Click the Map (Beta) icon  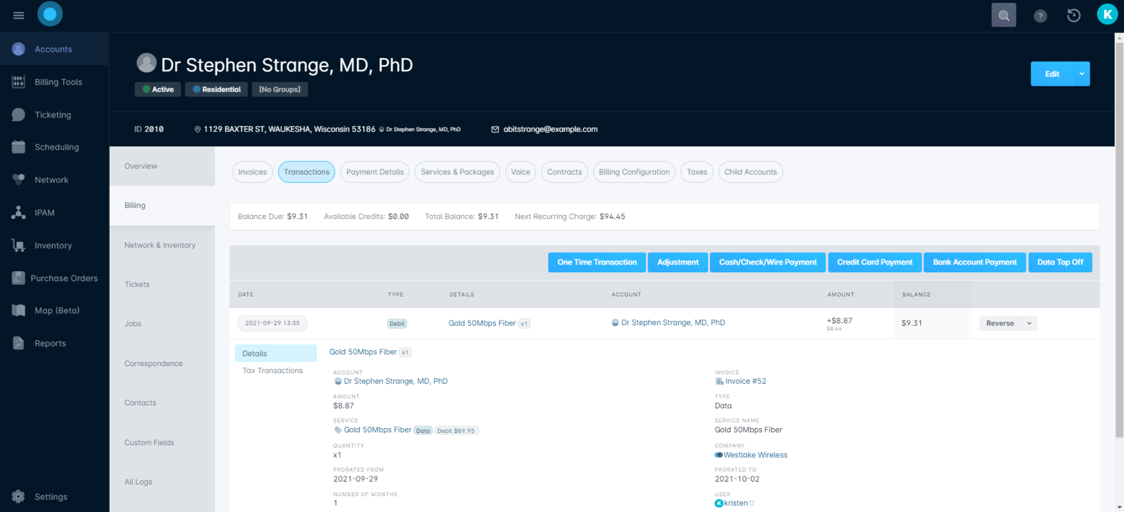[18, 310]
